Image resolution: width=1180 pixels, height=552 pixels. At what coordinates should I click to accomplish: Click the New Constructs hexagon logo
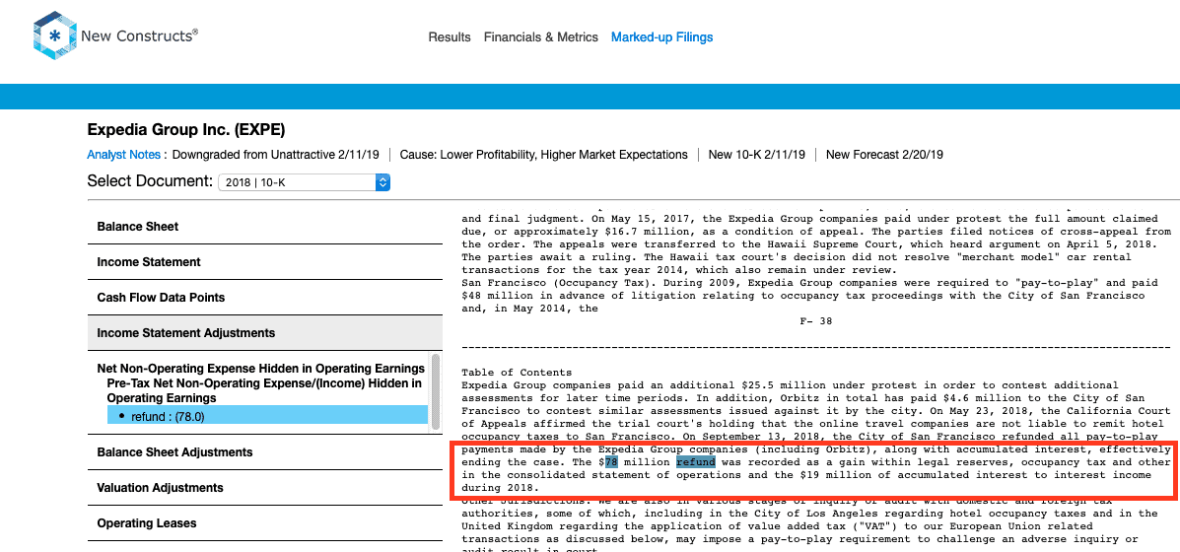54,35
